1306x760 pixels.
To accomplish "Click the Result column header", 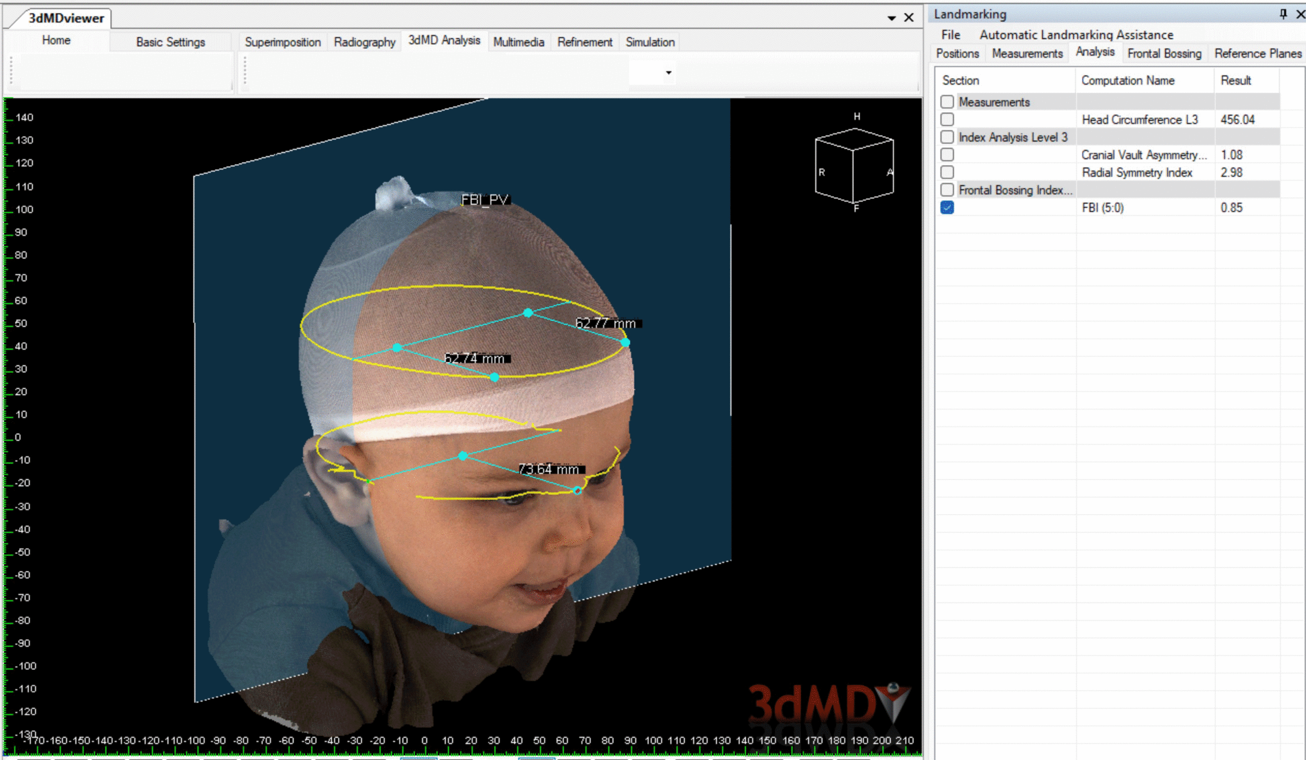I will (1236, 80).
